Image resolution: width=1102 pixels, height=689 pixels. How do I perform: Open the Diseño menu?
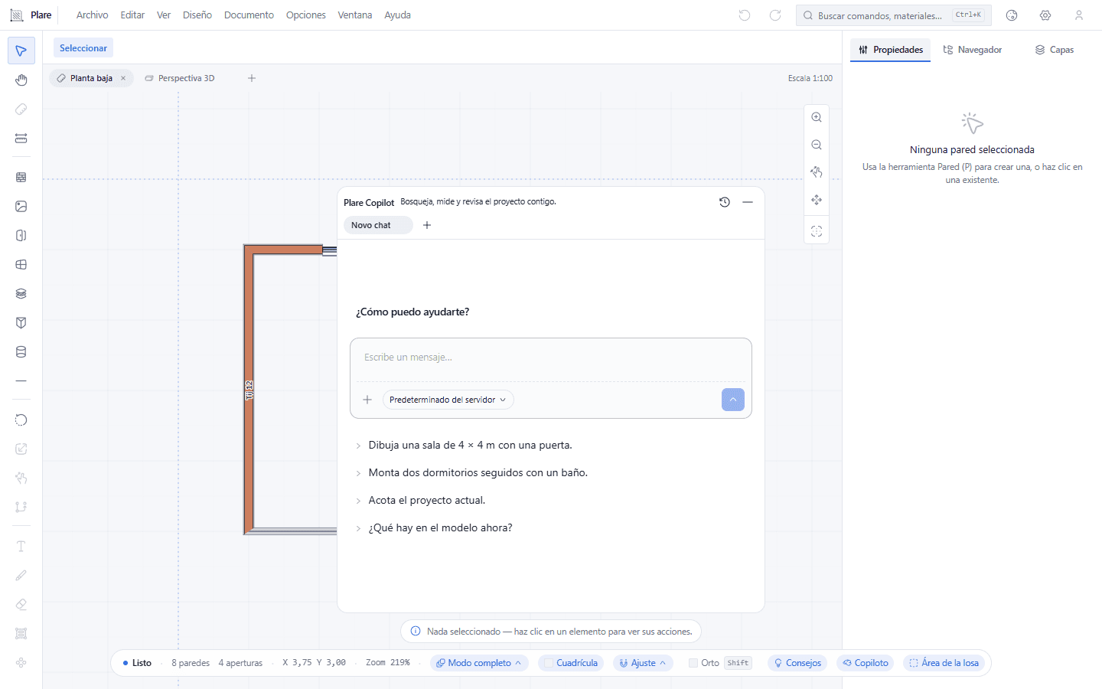197,15
